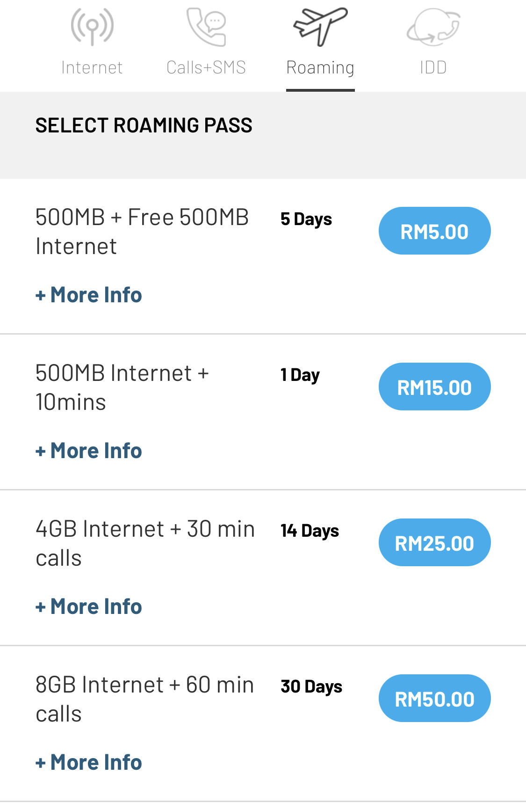Select the Calls+SMS phone icon
The height and width of the screenshot is (803, 526).
(x=206, y=27)
